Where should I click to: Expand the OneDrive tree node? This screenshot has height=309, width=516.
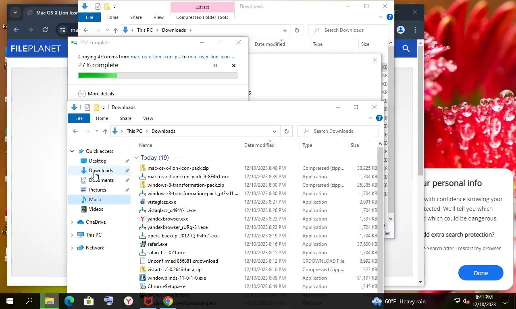[x=72, y=222]
